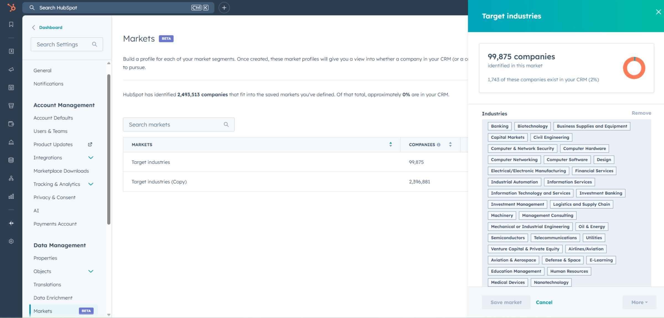Viewport: 664px width, 318px height.
Task: Expand the Integrations settings section
Action: pyautogui.click(x=91, y=158)
